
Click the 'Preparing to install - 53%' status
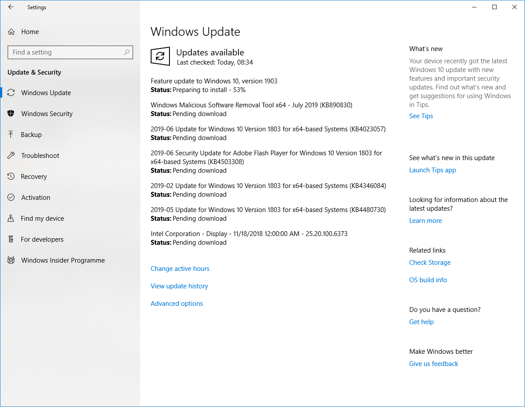click(x=209, y=90)
